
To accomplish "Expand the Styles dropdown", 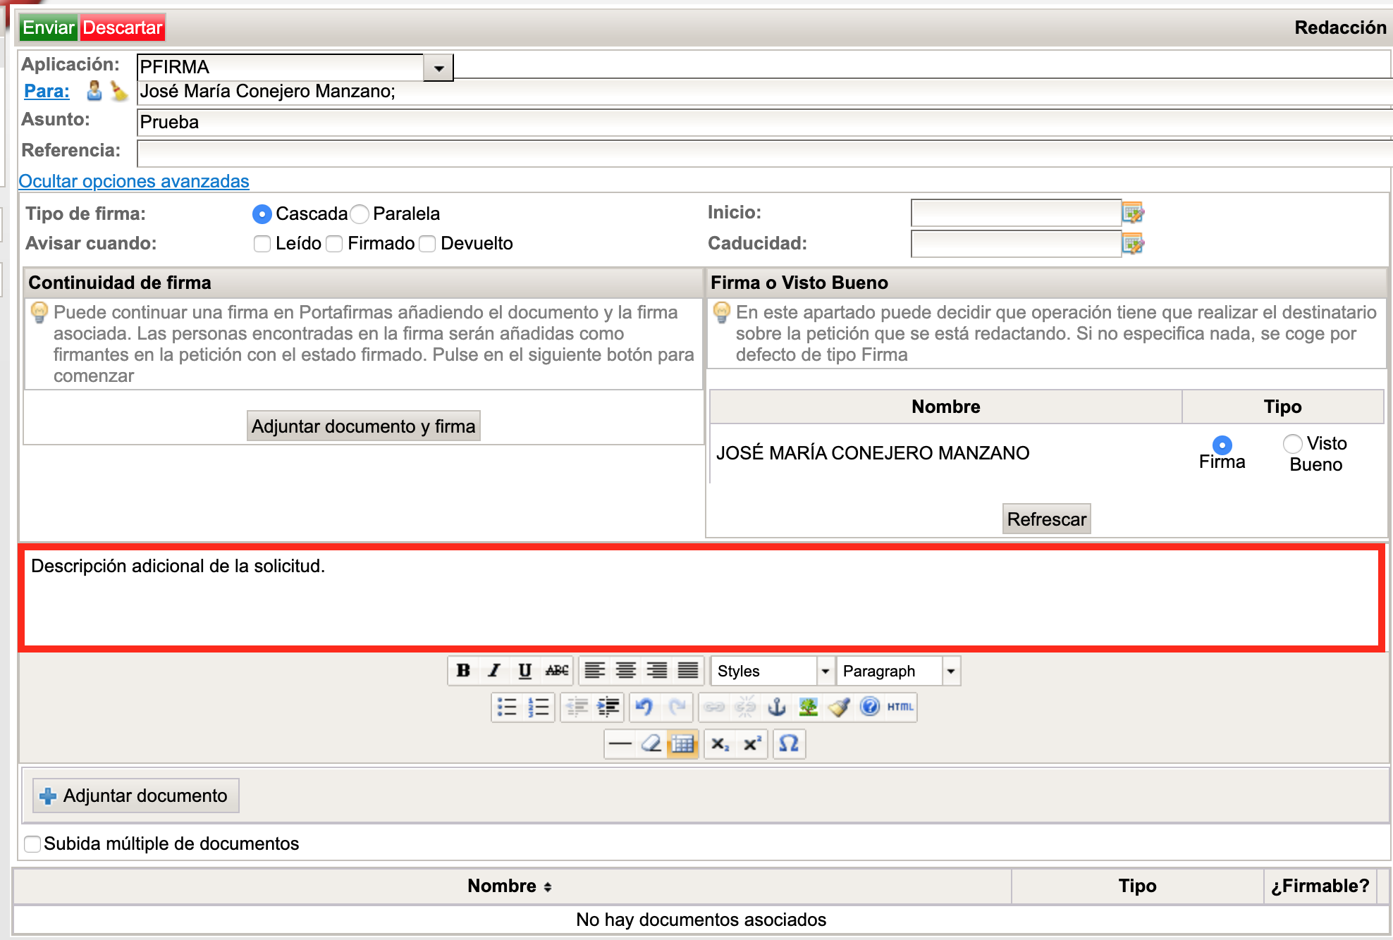I will click(x=825, y=672).
